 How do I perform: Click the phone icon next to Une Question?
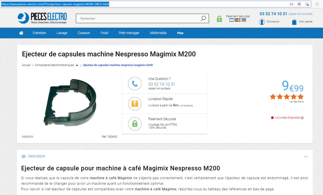click(135, 83)
